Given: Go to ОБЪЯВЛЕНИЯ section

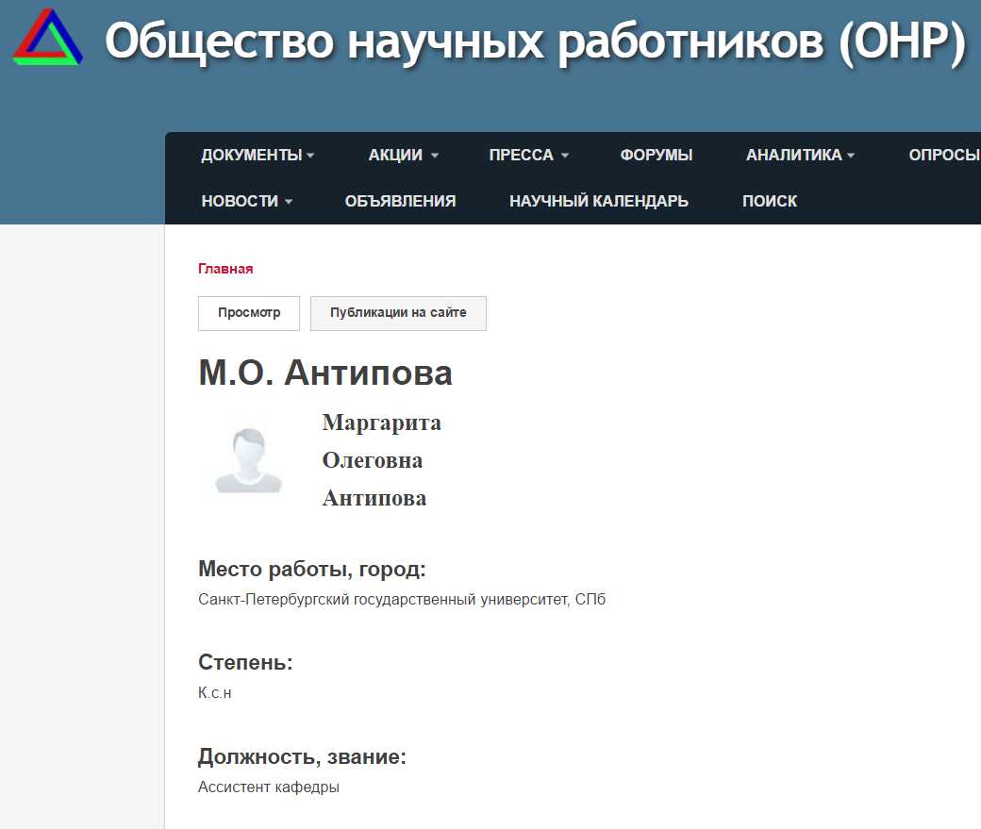Looking at the screenshot, I should click(400, 201).
